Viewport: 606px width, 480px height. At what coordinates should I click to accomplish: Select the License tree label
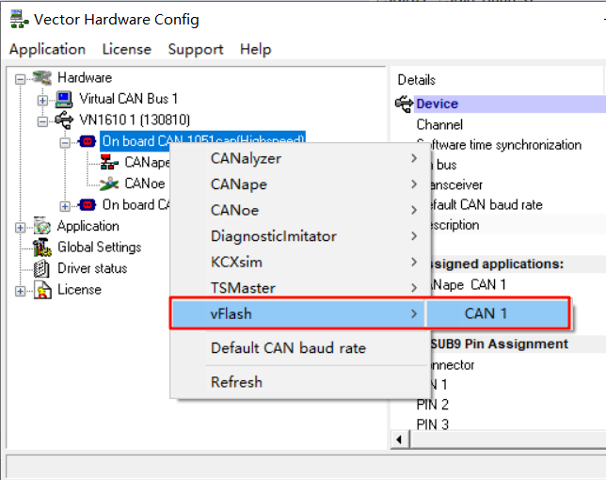pos(80,290)
